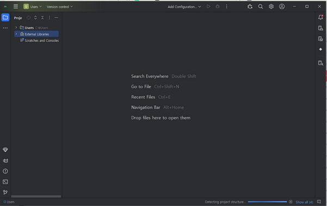The height and width of the screenshot is (206, 327).
Task: Open the Version control dropdown
Action: [x=60, y=7]
